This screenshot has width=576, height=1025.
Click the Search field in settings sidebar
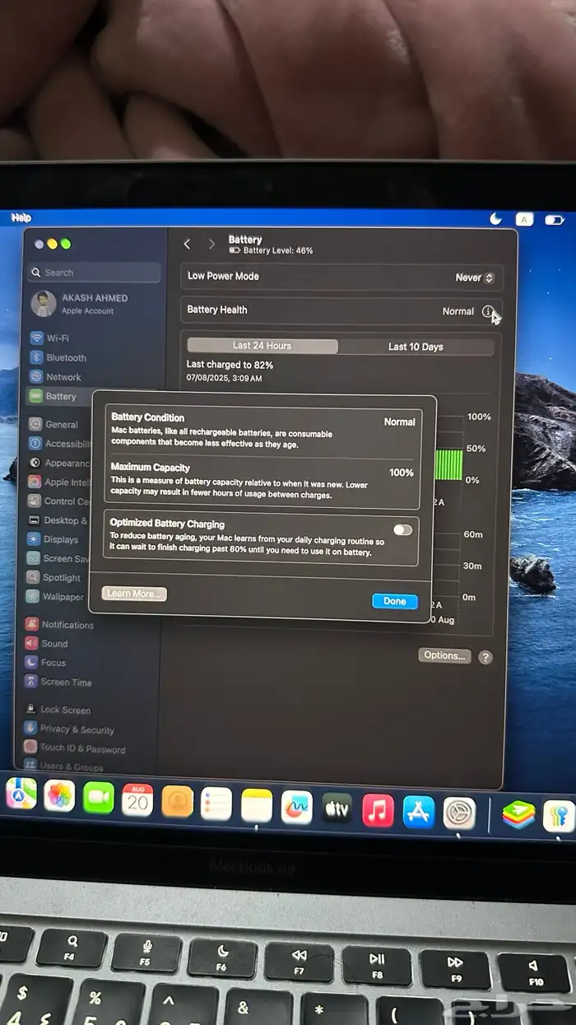[x=94, y=273]
